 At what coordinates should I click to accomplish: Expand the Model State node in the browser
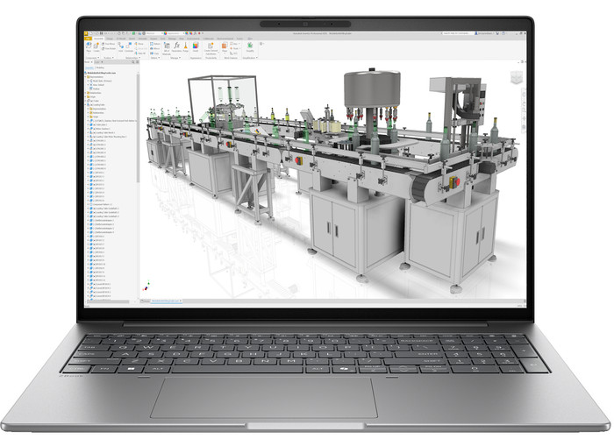coord(89,81)
